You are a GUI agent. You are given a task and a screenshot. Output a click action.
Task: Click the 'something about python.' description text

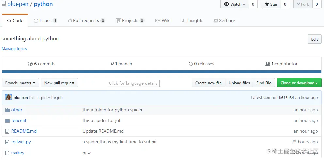pos(31,39)
